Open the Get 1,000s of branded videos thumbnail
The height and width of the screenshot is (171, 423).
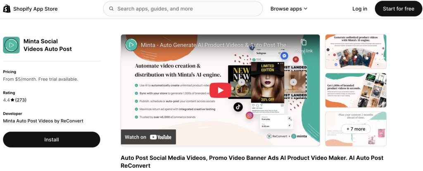(356, 90)
